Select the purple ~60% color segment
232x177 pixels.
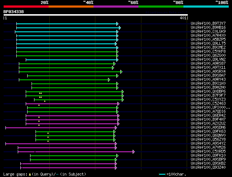coord(116,7)
